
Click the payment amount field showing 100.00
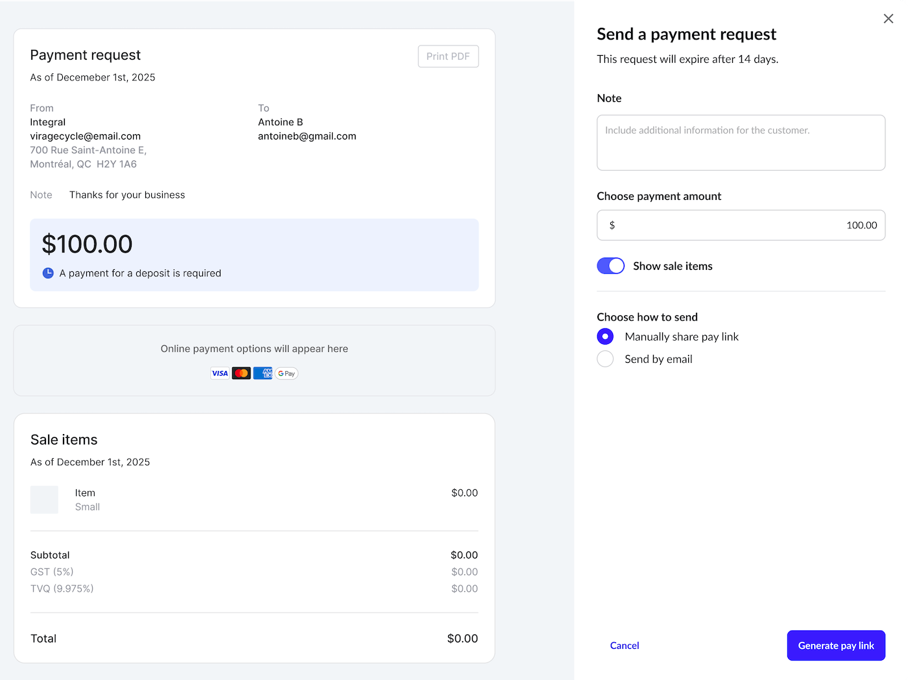pyautogui.click(x=741, y=225)
